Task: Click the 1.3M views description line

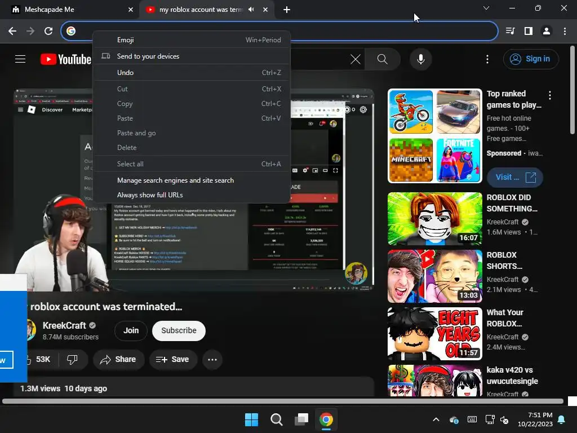Action: [x=64, y=388]
